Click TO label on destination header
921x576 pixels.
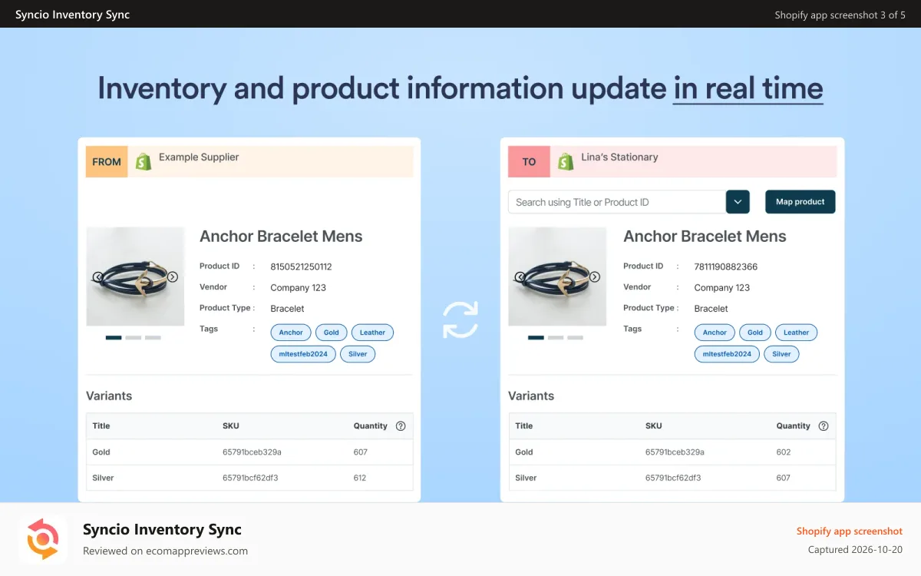point(529,161)
